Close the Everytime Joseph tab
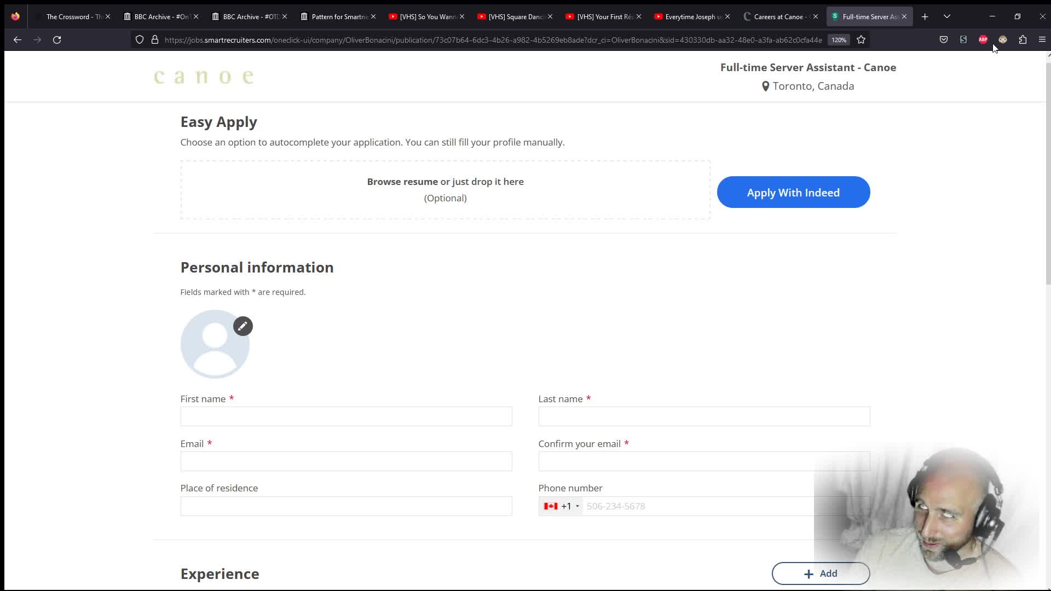The image size is (1051, 591). pyautogui.click(x=727, y=17)
